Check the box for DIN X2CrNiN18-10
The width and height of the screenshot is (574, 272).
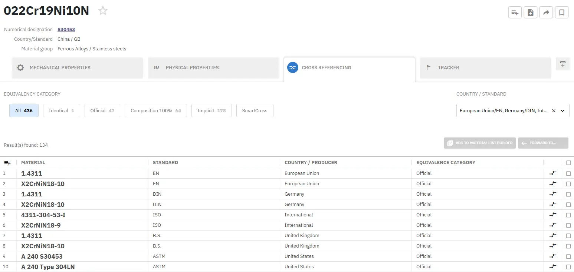[568, 205]
